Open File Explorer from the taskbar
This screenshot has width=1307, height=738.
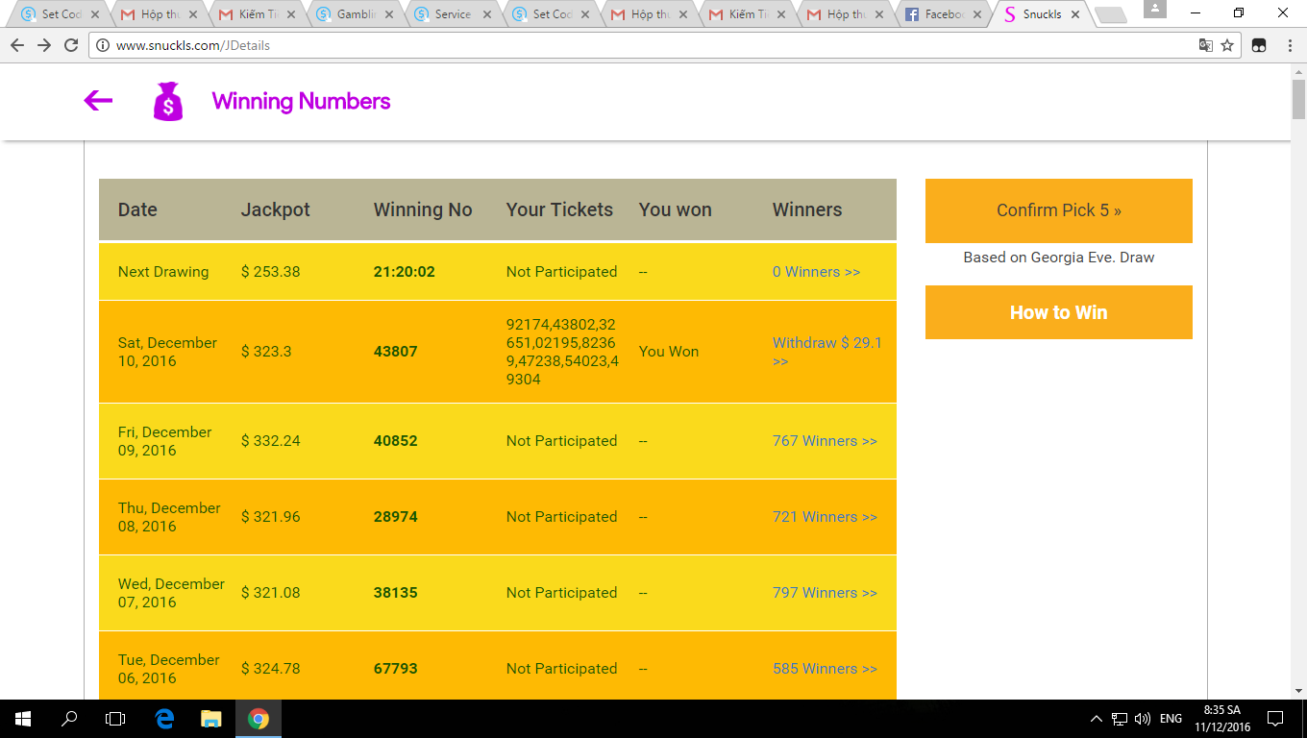point(211,719)
